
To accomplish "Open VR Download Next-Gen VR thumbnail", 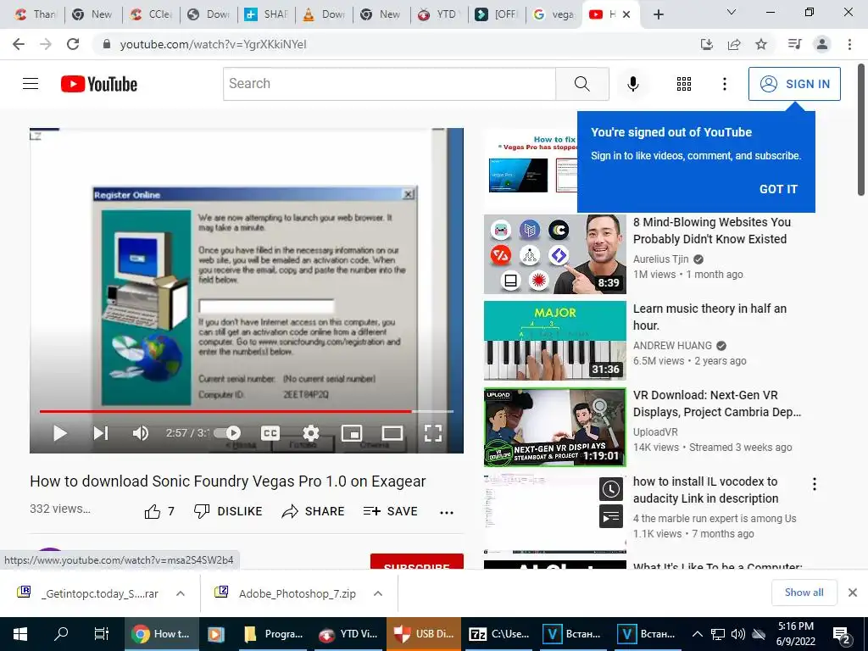I will click(x=554, y=427).
